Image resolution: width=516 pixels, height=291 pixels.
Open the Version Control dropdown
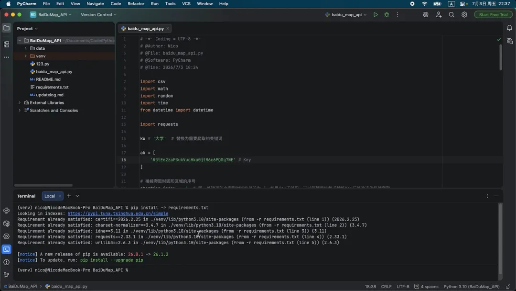[x=98, y=15]
